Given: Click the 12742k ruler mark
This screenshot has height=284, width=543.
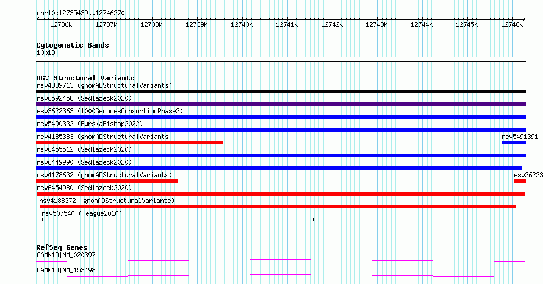Looking at the screenshot, I should pyautogui.click(x=332, y=24).
